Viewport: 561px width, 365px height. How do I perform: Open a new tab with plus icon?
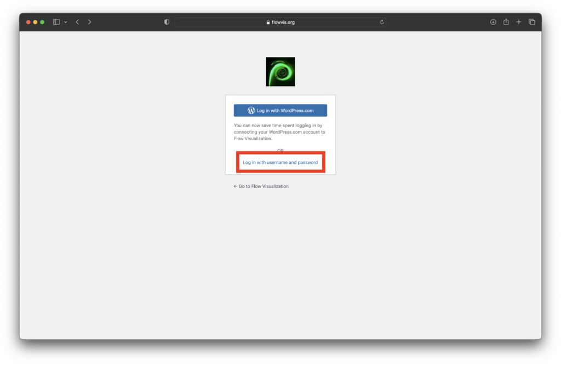519,22
